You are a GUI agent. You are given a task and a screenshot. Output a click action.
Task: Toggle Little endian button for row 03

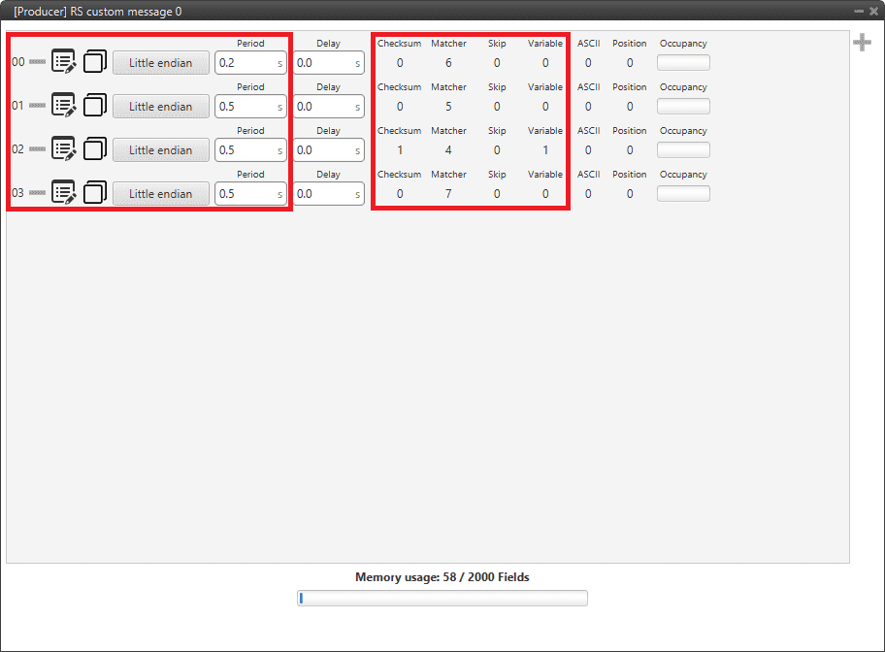[x=161, y=194]
